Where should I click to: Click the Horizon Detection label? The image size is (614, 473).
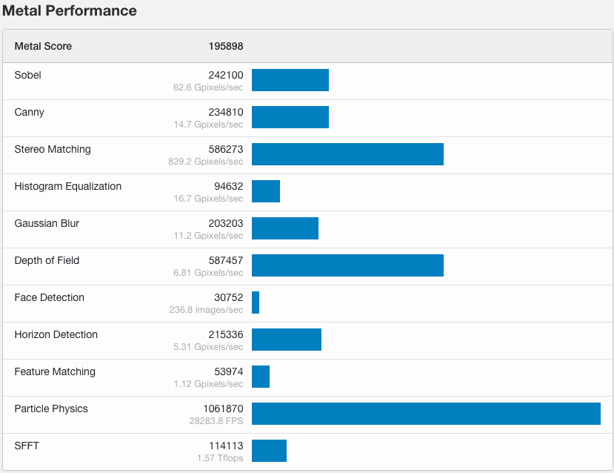coord(56,334)
